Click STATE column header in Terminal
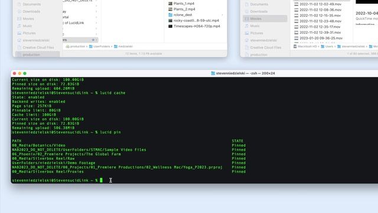 pyautogui.click(x=237, y=141)
